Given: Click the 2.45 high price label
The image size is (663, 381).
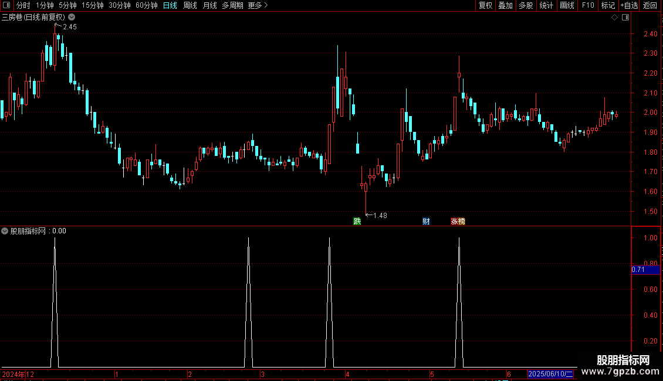Looking at the screenshot, I should (x=70, y=27).
